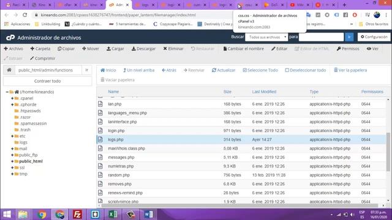This screenshot has width=392, height=220.
Task: Open FileZilla from the taskbar
Action: (x=78, y=215)
